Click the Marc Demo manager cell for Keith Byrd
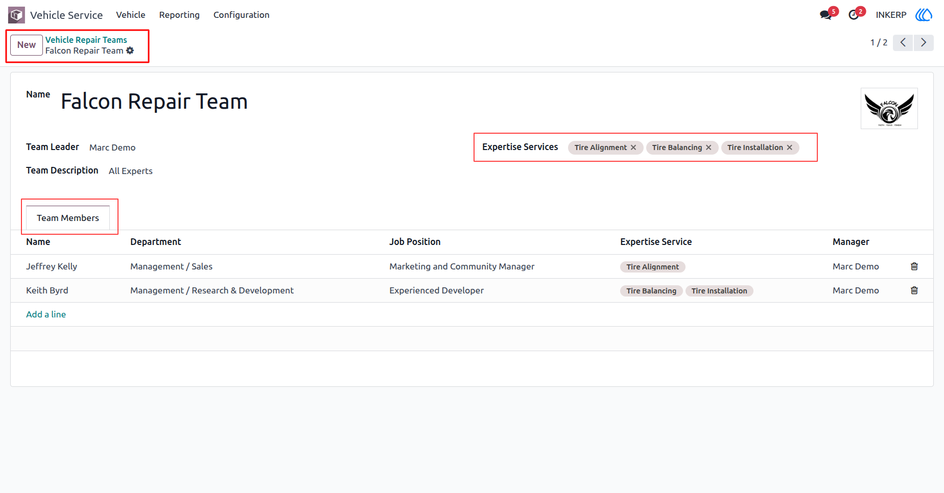Viewport: 944px width, 493px height. pos(856,290)
